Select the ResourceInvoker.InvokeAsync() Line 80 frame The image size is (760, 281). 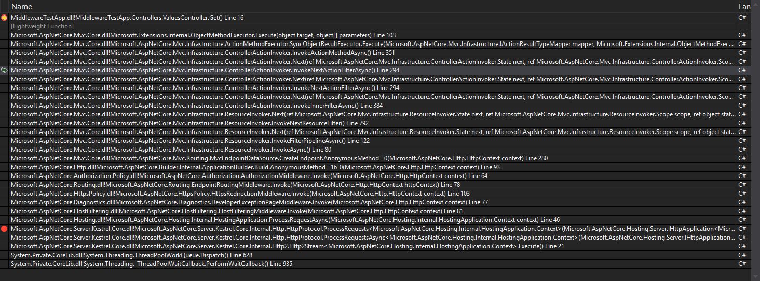click(171, 150)
